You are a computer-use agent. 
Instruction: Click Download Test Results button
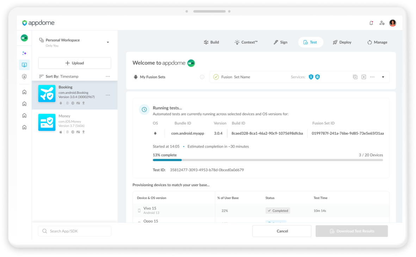coord(352,231)
